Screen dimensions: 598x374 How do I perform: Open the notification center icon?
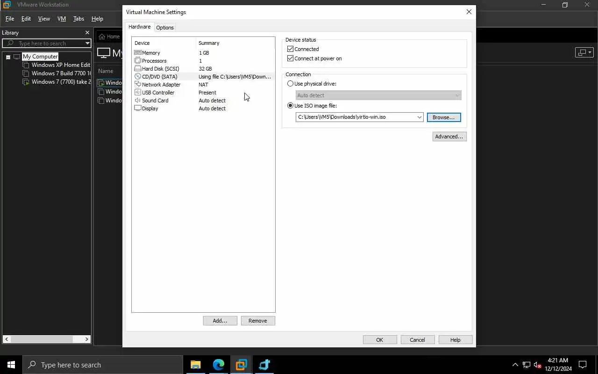coord(583,365)
